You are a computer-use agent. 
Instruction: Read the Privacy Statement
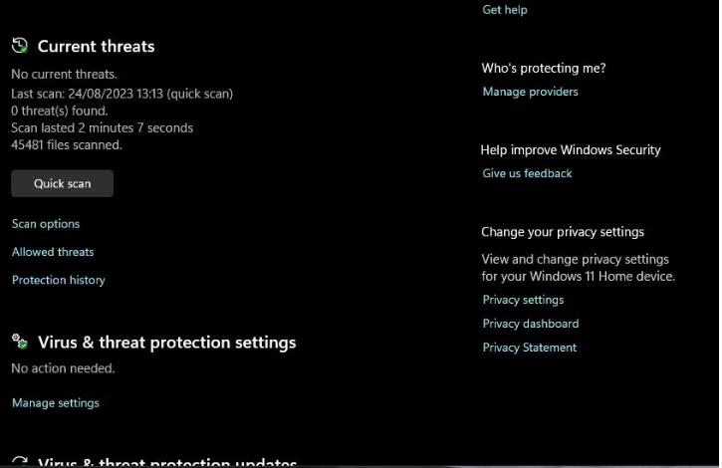click(530, 348)
